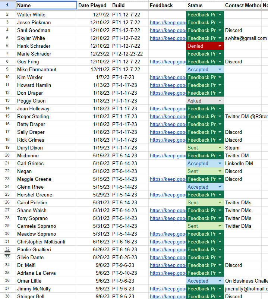The width and height of the screenshot is (268, 299).
Task: Expand Walter White's Feedback status dropdown arrow
Action: (x=220, y=15)
